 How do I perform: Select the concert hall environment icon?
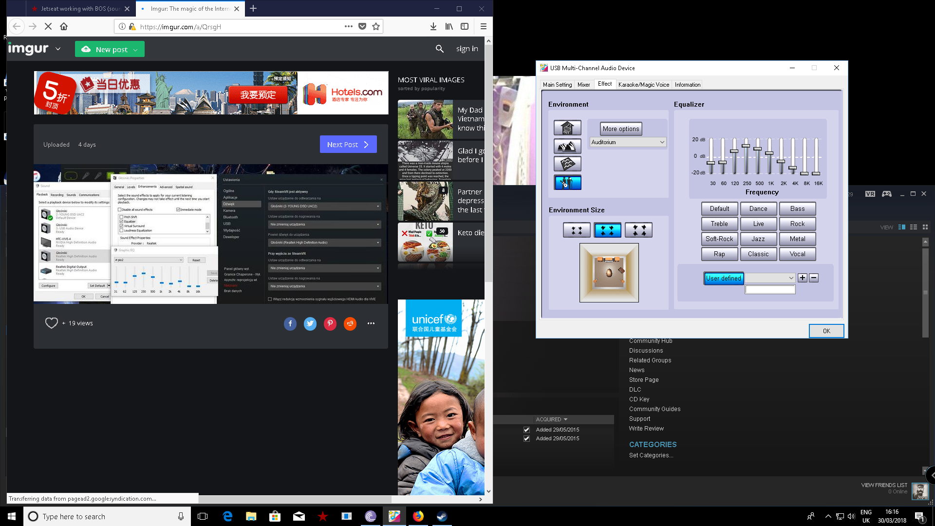pyautogui.click(x=567, y=146)
